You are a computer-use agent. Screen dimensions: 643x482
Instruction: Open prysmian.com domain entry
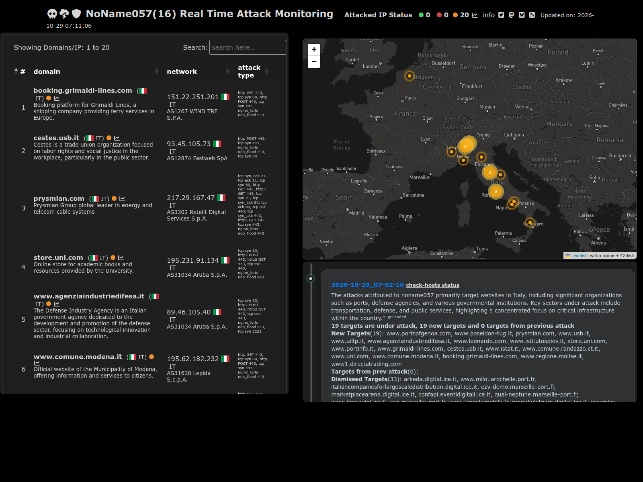pos(59,199)
